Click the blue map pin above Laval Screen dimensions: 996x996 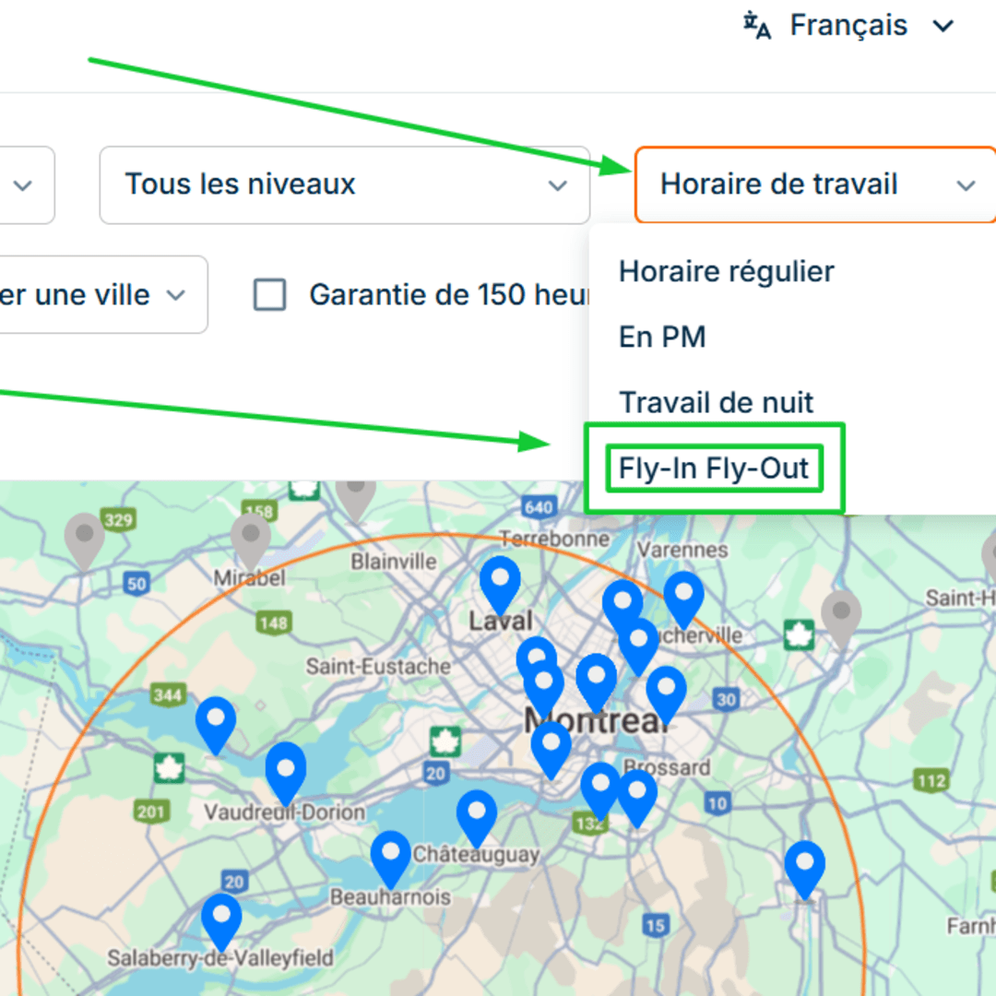pyautogui.click(x=500, y=586)
